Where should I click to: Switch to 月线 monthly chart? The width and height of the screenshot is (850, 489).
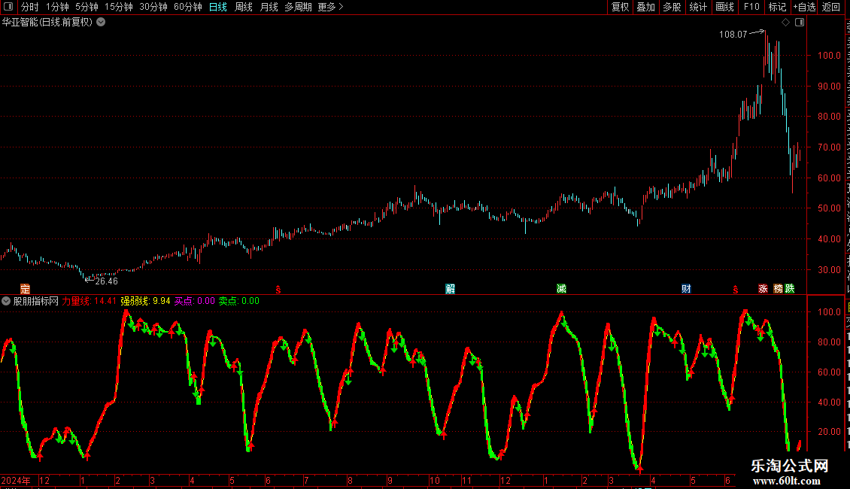[269, 7]
